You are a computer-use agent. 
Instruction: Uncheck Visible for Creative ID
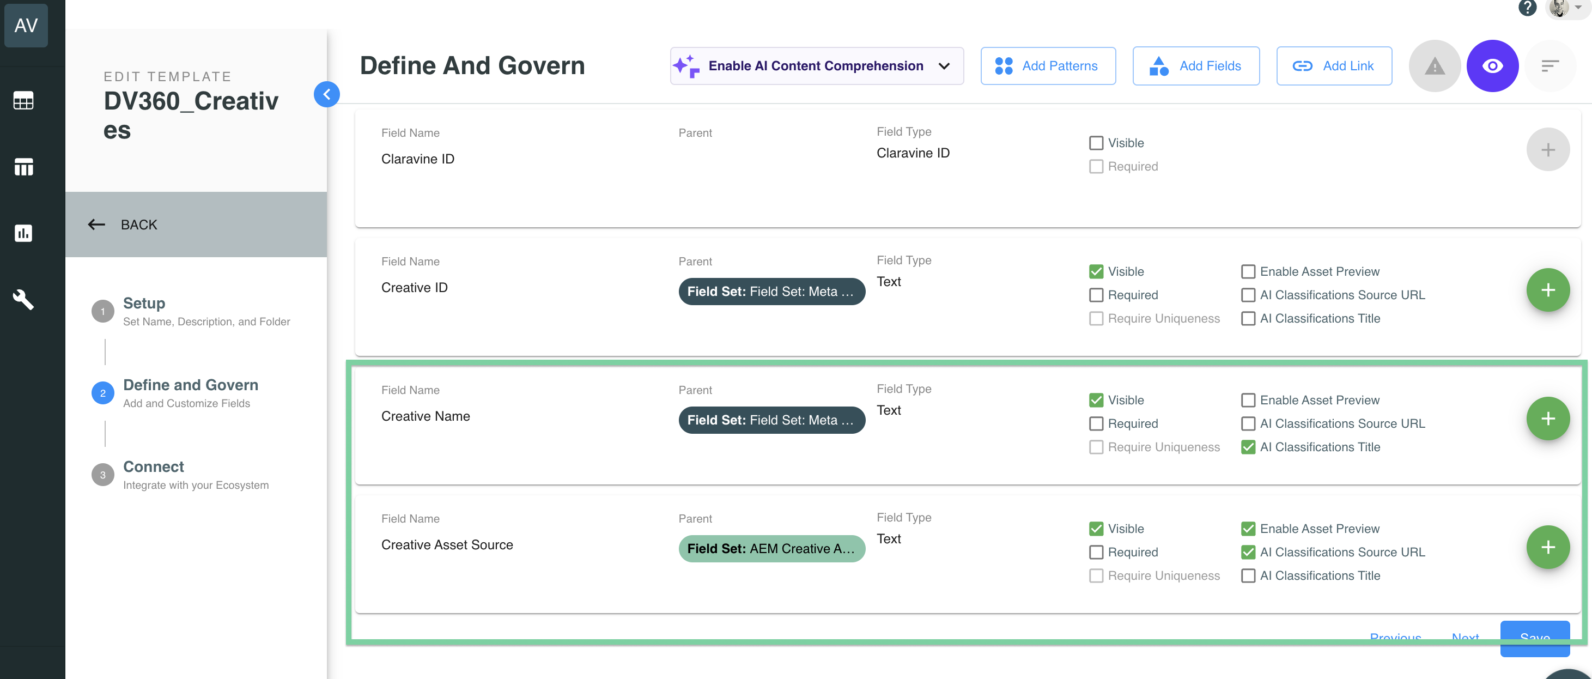pyautogui.click(x=1096, y=271)
